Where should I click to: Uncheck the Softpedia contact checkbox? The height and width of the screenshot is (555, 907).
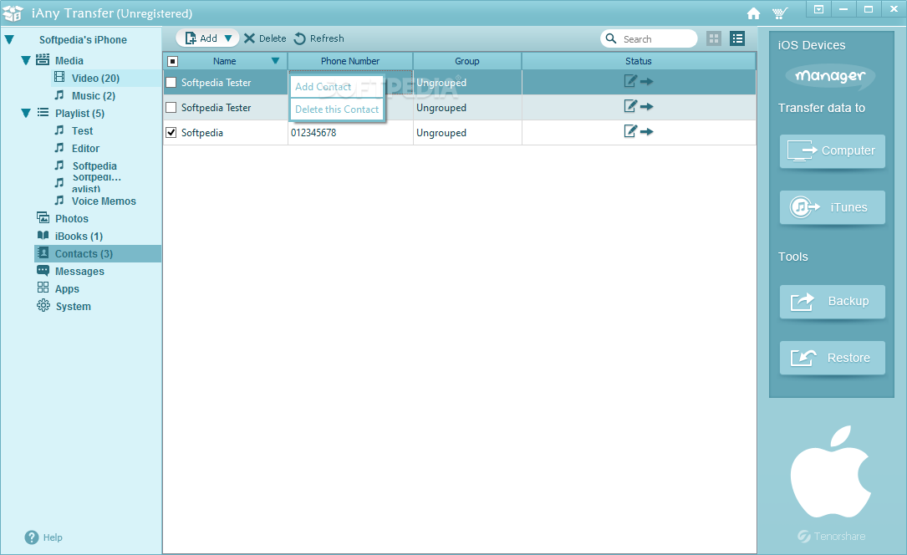pos(171,132)
